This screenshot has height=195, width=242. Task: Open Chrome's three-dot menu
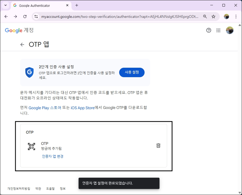236,16
